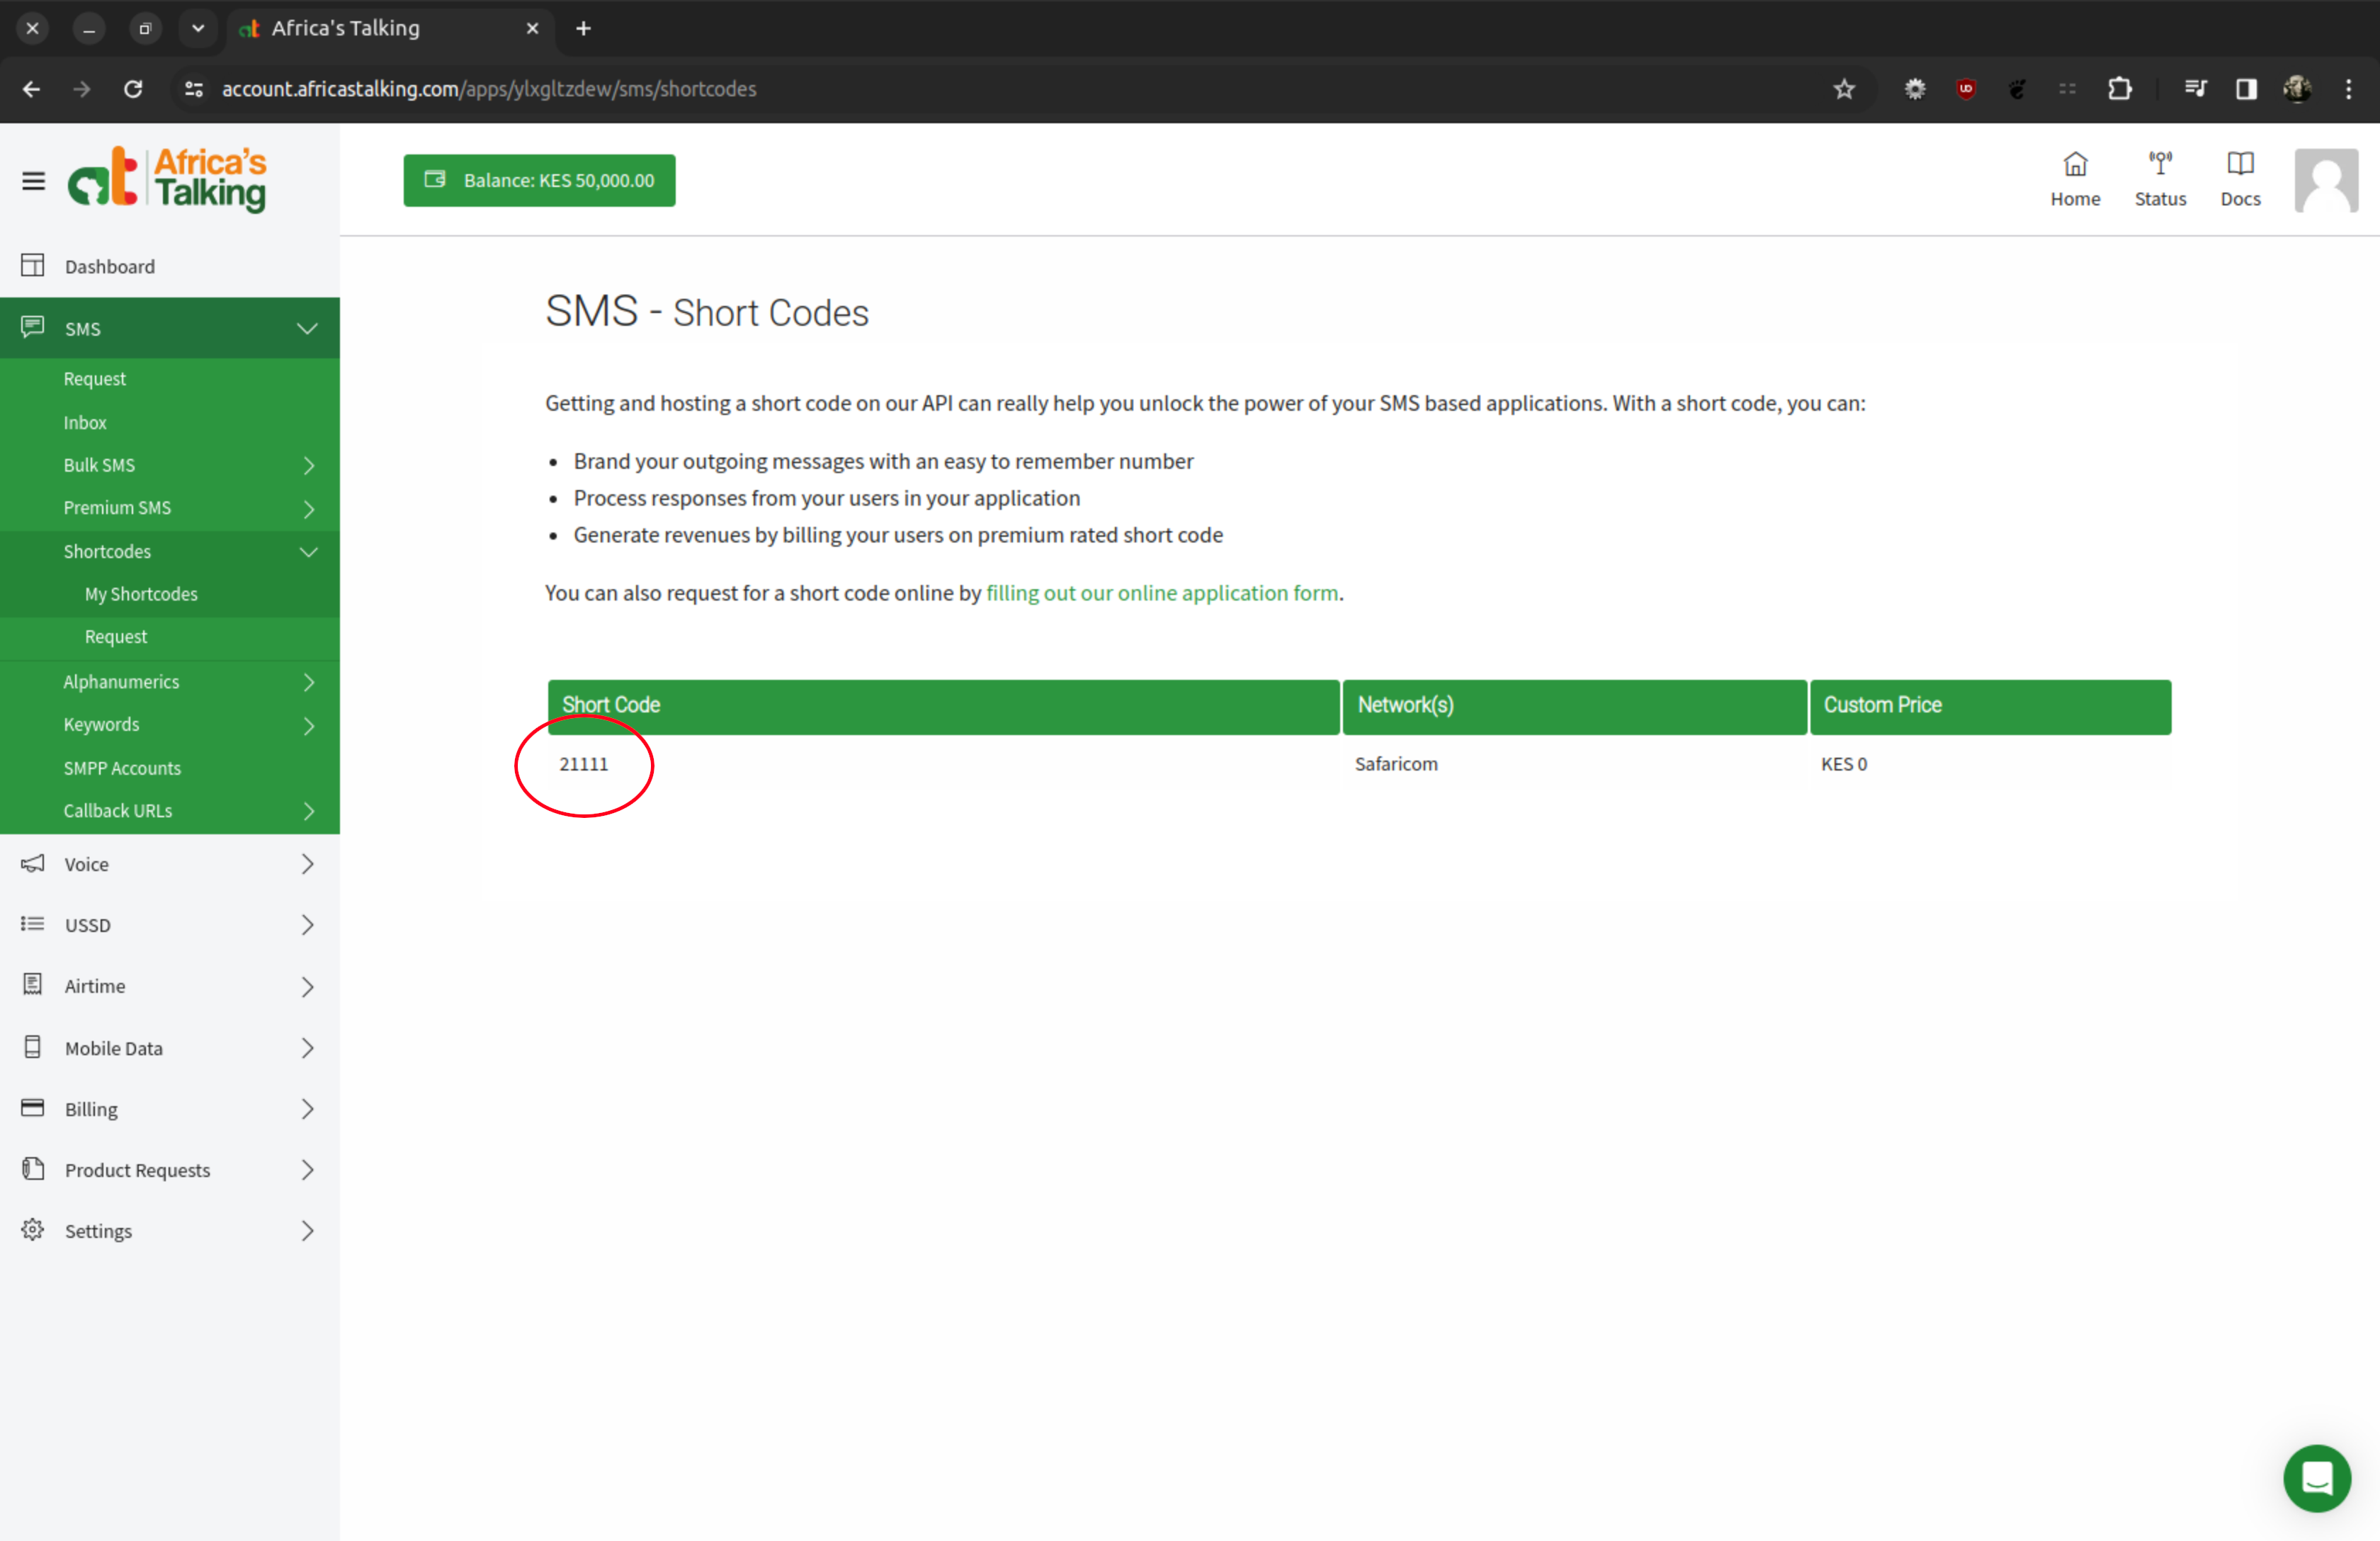
Task: Open the chat support bubble
Action: click(x=2316, y=1477)
